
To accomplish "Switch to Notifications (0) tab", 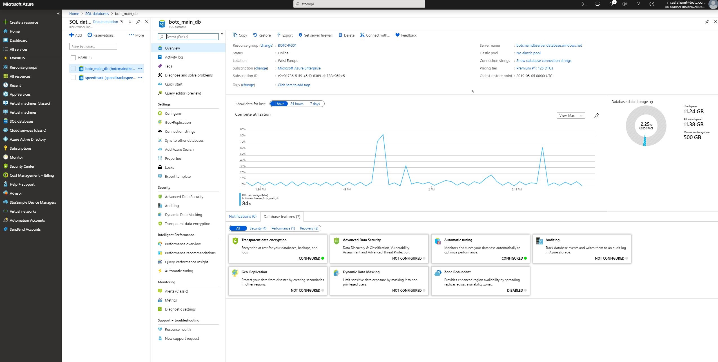I will [x=242, y=216].
